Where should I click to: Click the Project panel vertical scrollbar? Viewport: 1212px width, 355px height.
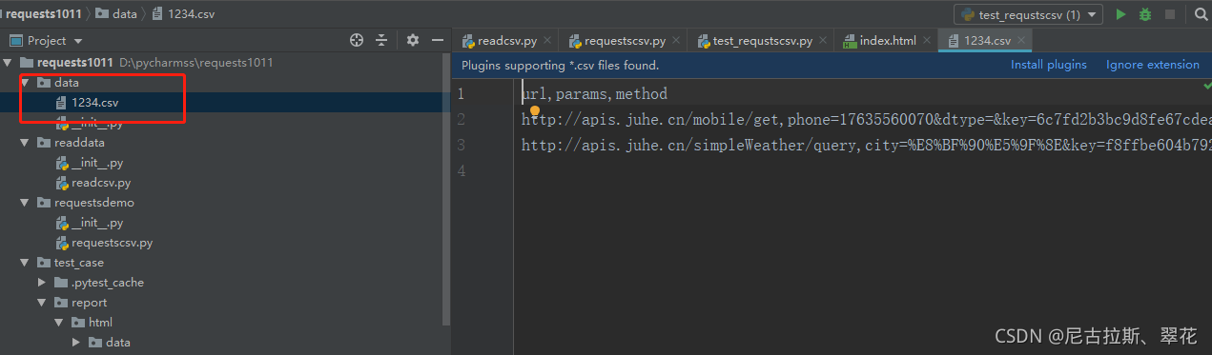point(446,189)
